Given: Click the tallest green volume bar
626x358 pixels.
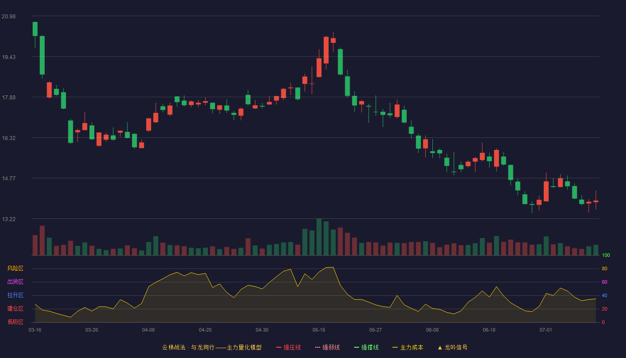Looking at the screenshot, I should [319, 237].
